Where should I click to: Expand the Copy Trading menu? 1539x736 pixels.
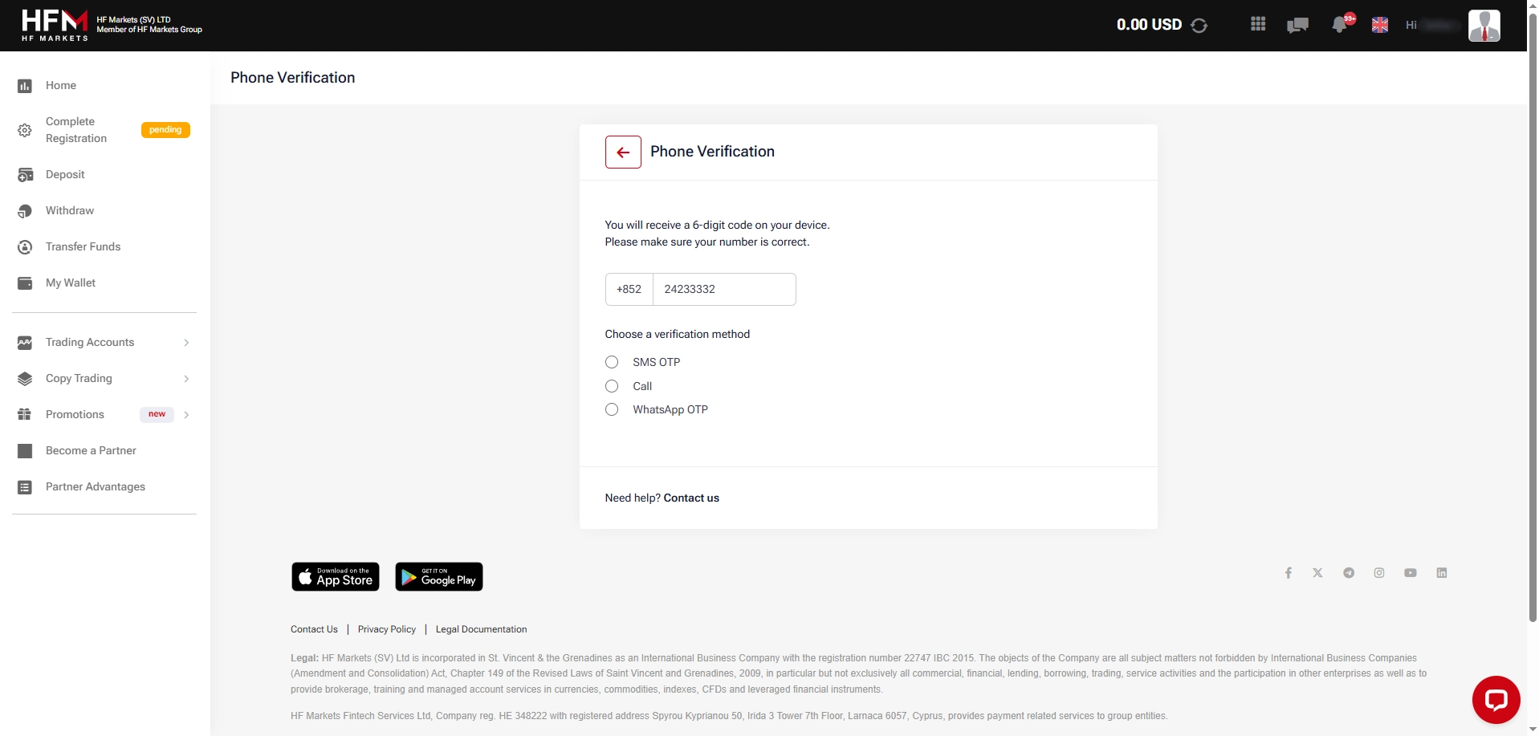78,378
